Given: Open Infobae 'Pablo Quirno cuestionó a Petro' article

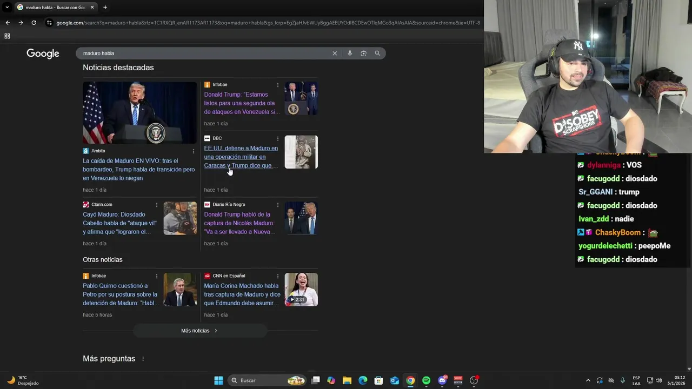Looking at the screenshot, I should pyautogui.click(x=120, y=294).
